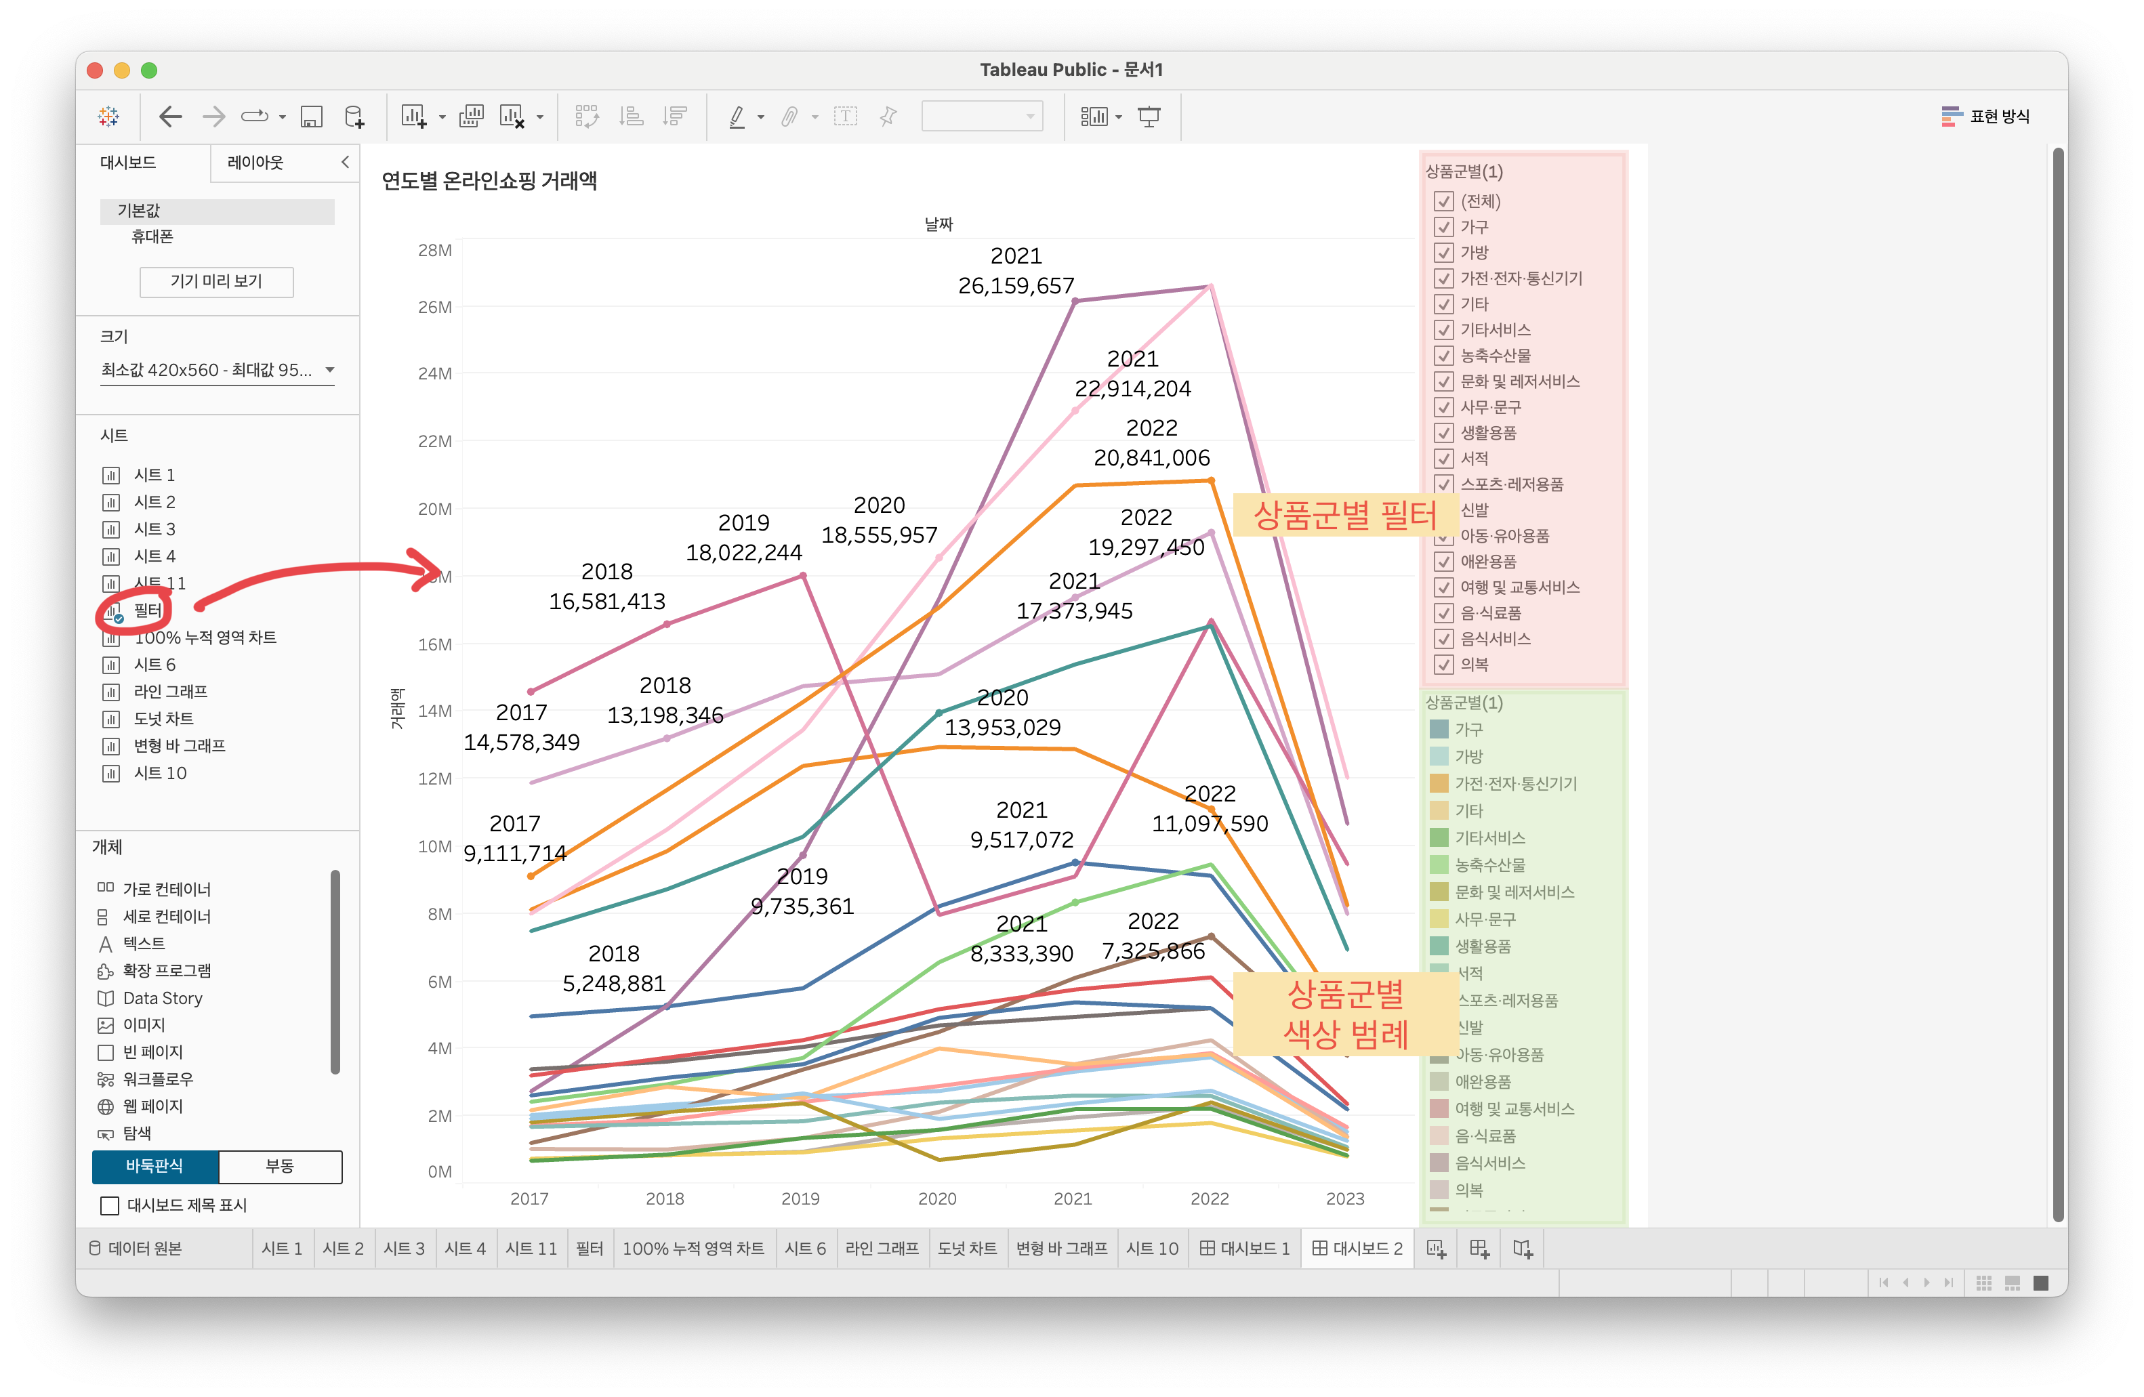Screen dimensions: 2144x1397
Task: Click the add new data source icon
Action: coord(355,117)
